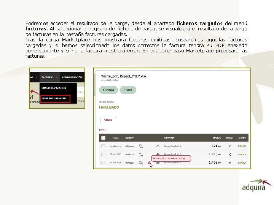Sort by the FECHA column header
This screenshot has height=205, width=274.
(x=116, y=138)
